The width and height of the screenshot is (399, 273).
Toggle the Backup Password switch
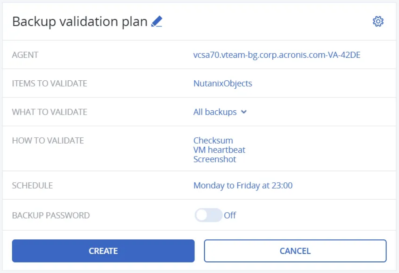click(x=208, y=215)
